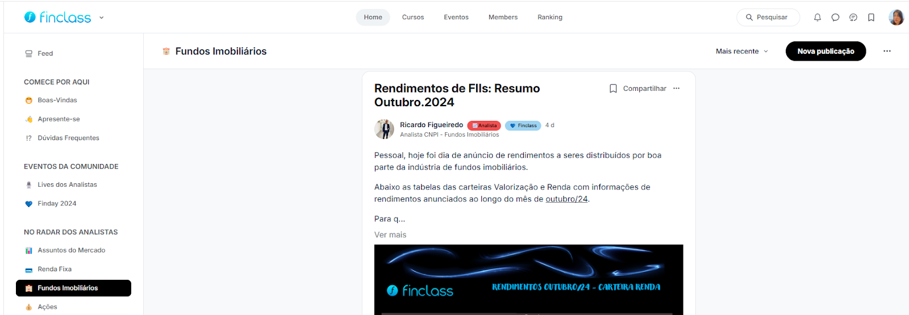909x315 pixels.
Task: Click the red Analista badge
Action: [484, 125]
